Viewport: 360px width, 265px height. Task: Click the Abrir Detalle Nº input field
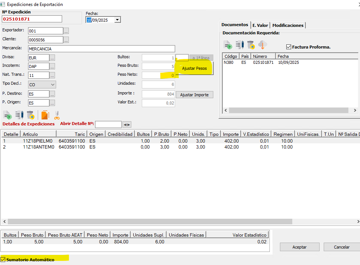point(109,124)
